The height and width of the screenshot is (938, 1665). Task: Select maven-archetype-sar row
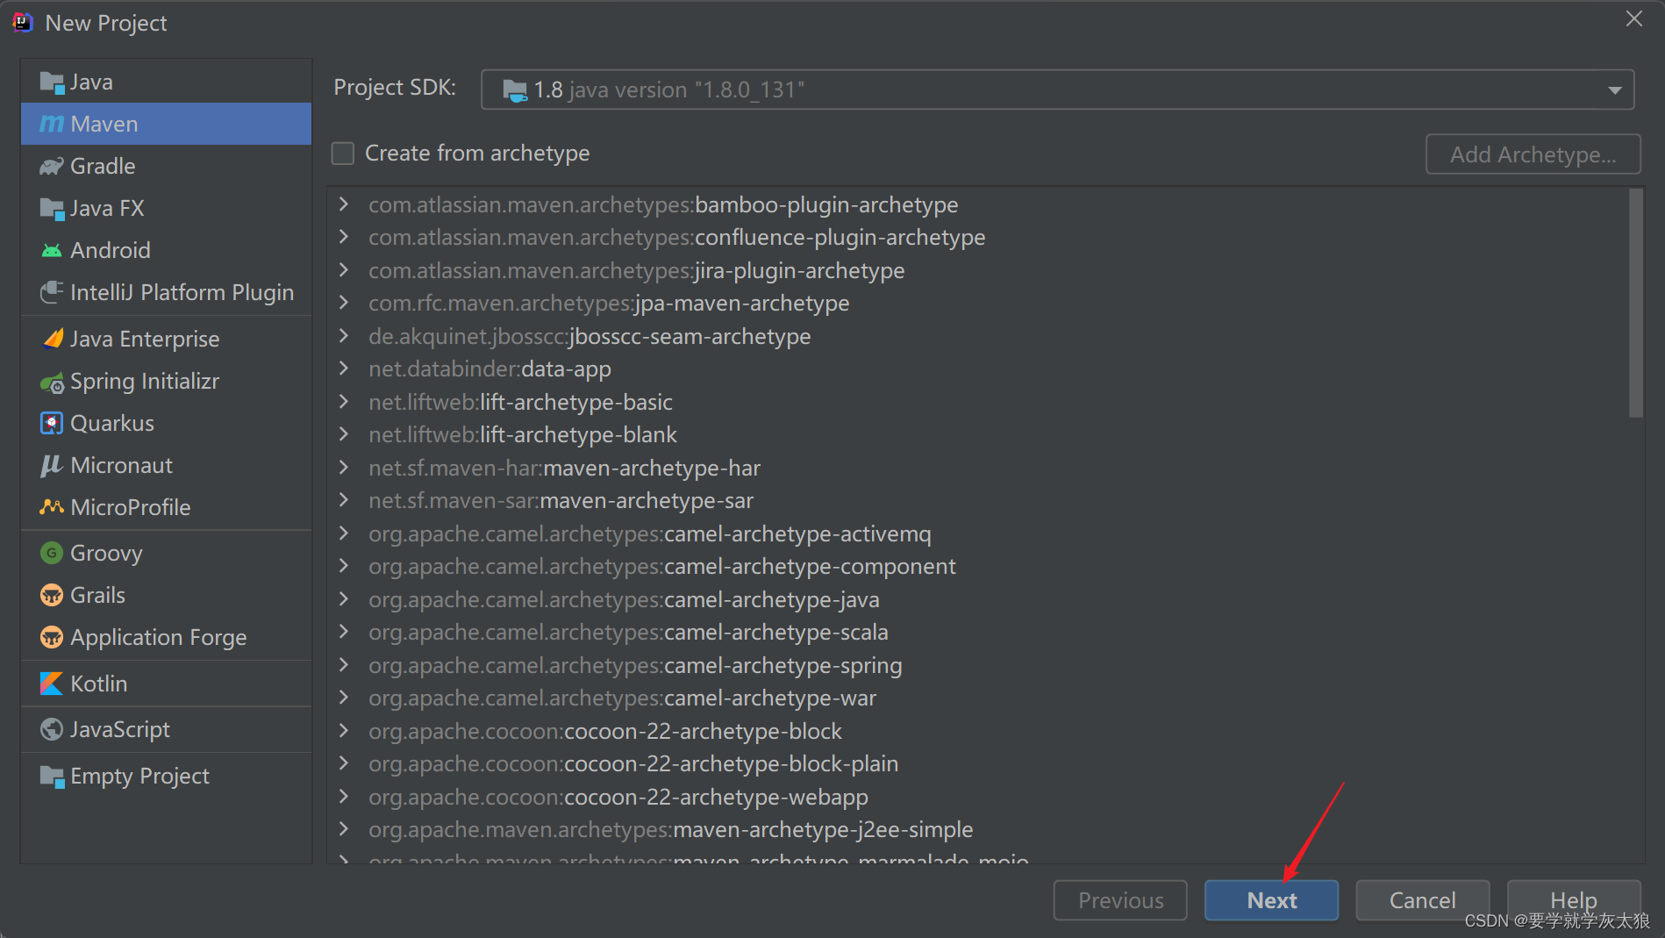pos(978,500)
